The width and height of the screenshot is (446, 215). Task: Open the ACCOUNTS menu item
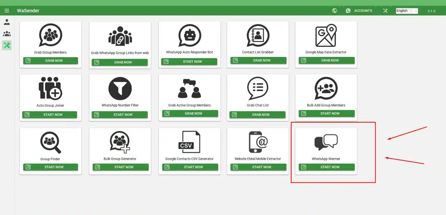coord(363,11)
